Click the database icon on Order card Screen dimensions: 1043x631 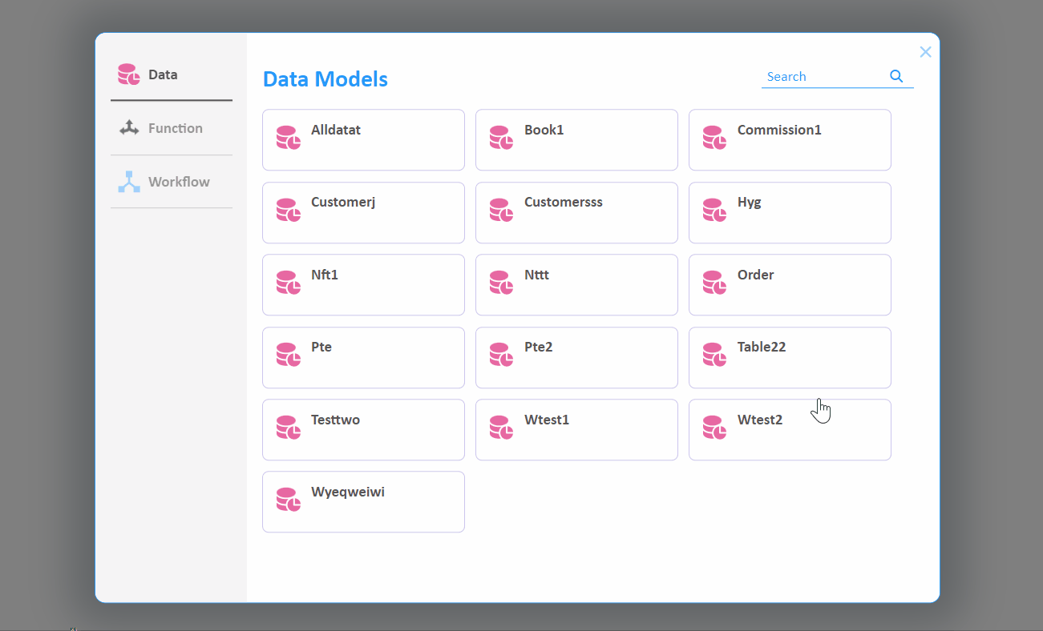click(715, 283)
